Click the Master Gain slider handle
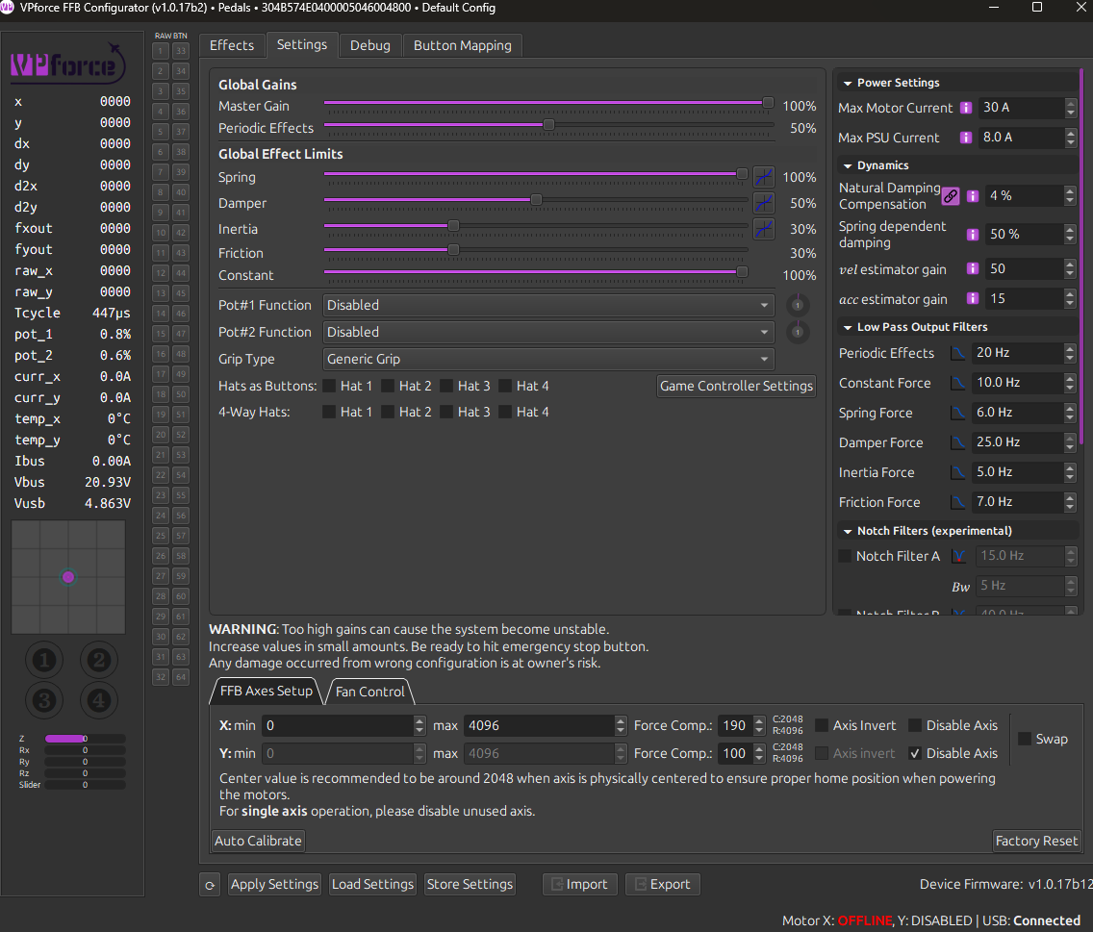The width and height of the screenshot is (1093, 932). pyautogui.click(x=768, y=103)
